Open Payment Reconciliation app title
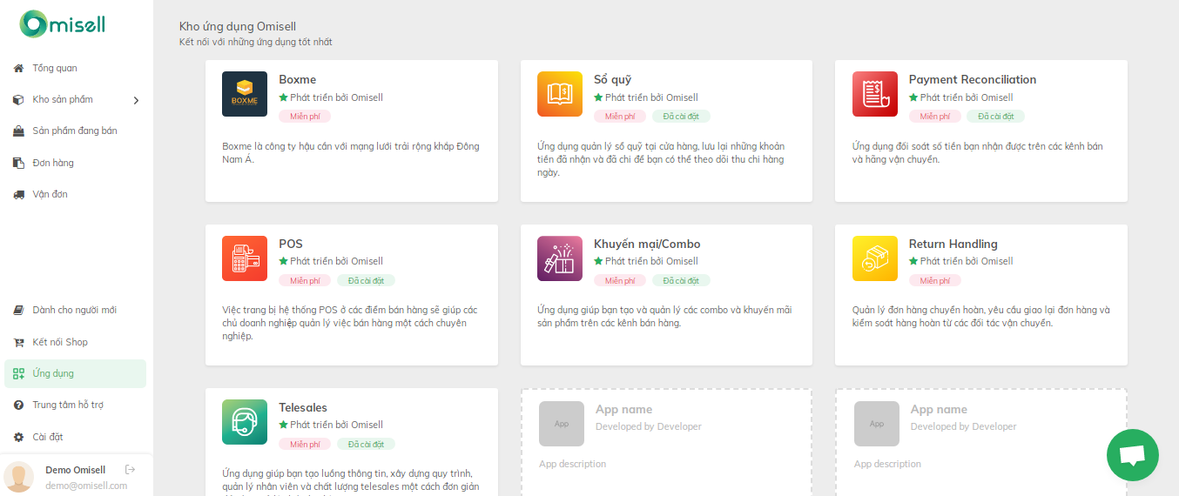The width and height of the screenshot is (1179, 496). tap(973, 79)
